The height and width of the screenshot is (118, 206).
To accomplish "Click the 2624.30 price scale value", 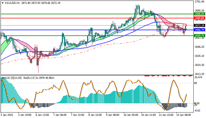I will pyautogui.click(x=200, y=65).
